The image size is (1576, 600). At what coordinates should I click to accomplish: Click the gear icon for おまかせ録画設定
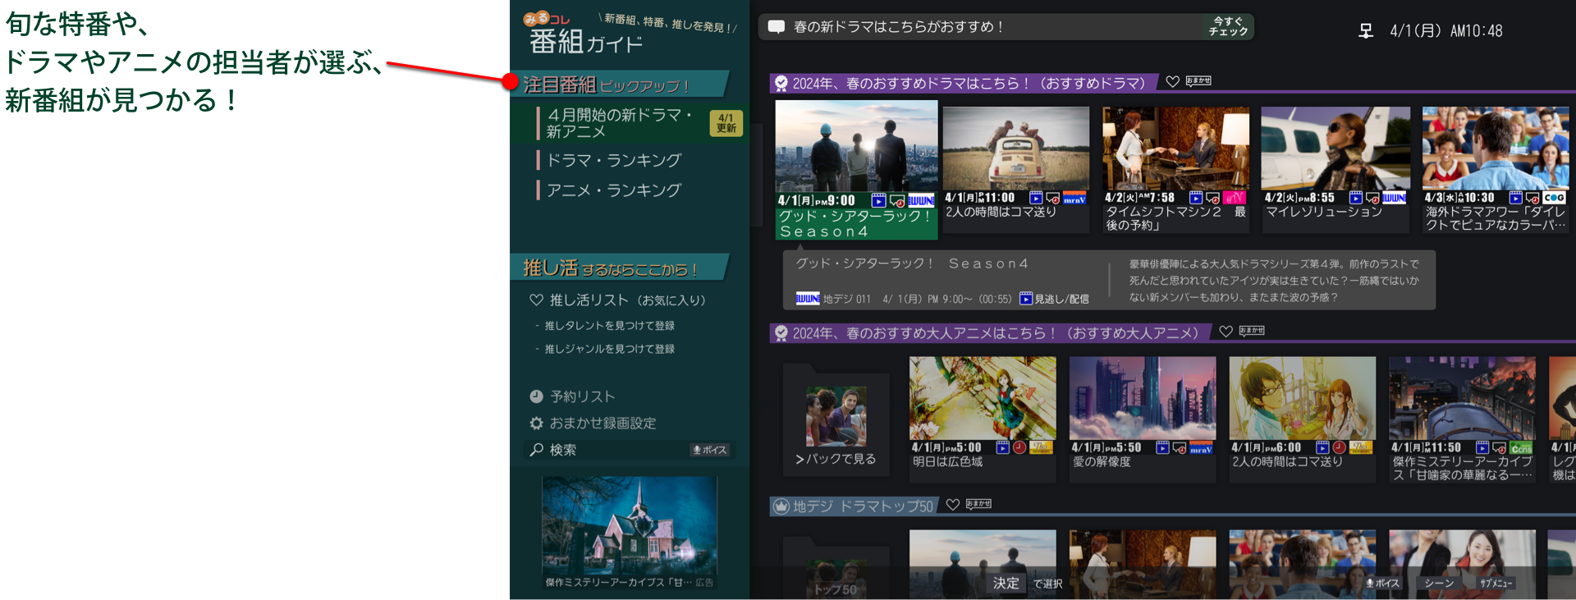[x=536, y=424]
